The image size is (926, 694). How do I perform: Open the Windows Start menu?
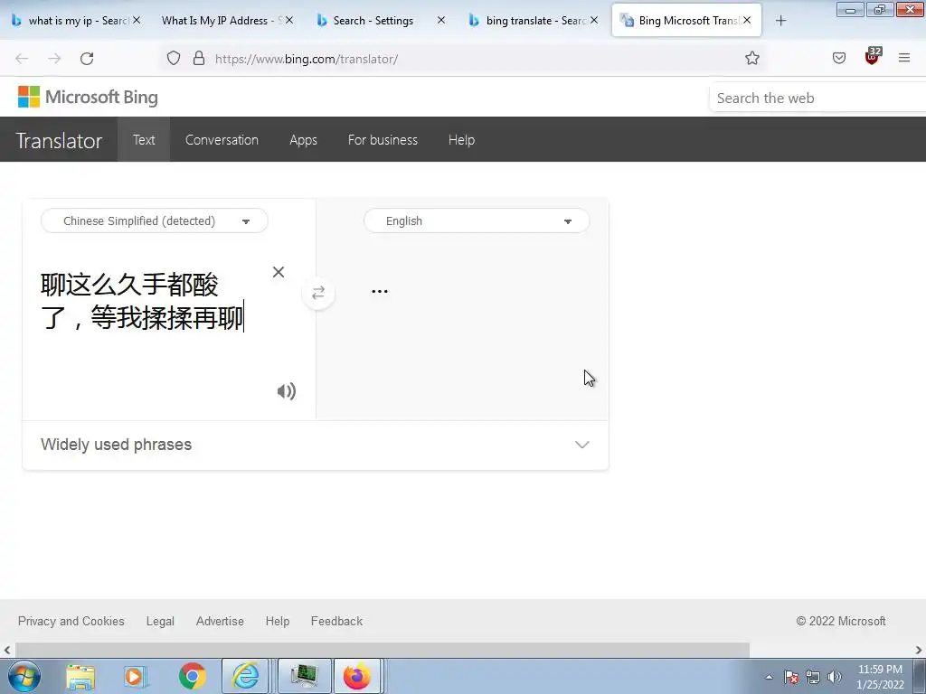coord(24,676)
